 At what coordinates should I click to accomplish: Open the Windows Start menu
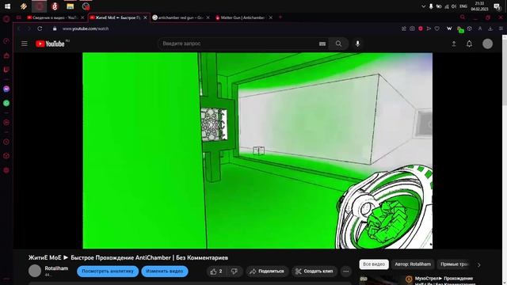[7, 6]
